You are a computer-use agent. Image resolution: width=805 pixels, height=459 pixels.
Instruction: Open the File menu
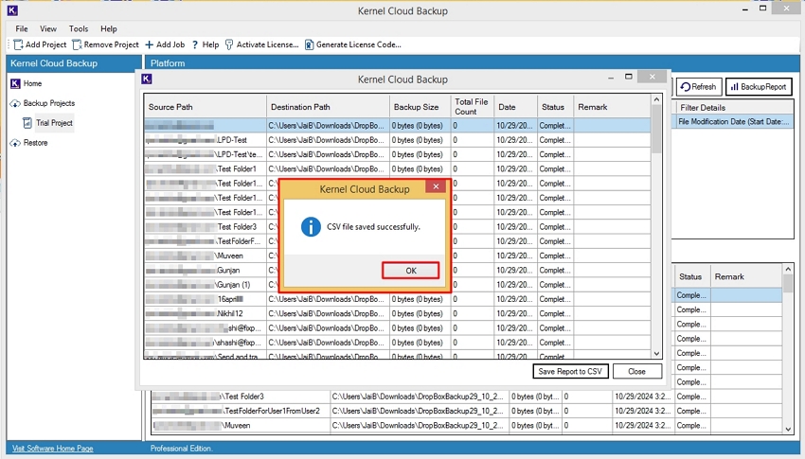tap(22, 28)
